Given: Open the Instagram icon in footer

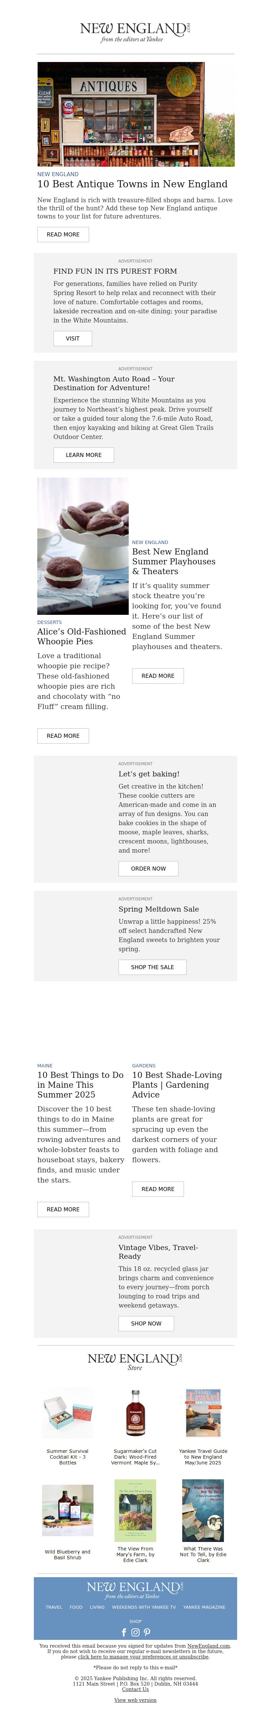Looking at the screenshot, I should (x=135, y=1632).
